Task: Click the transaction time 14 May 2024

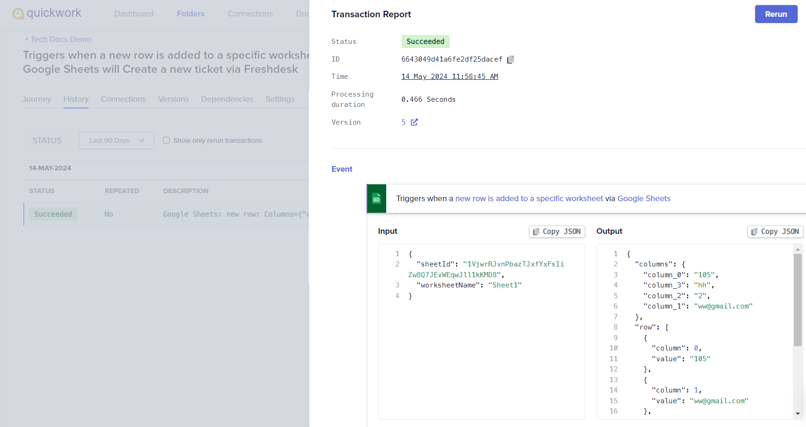Action: click(450, 77)
